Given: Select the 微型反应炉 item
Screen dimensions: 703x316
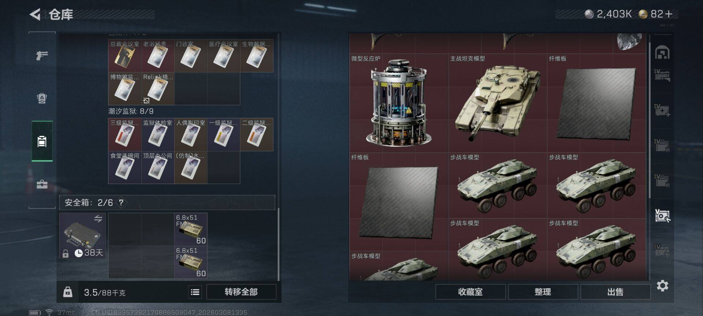Looking at the screenshot, I should [x=399, y=103].
